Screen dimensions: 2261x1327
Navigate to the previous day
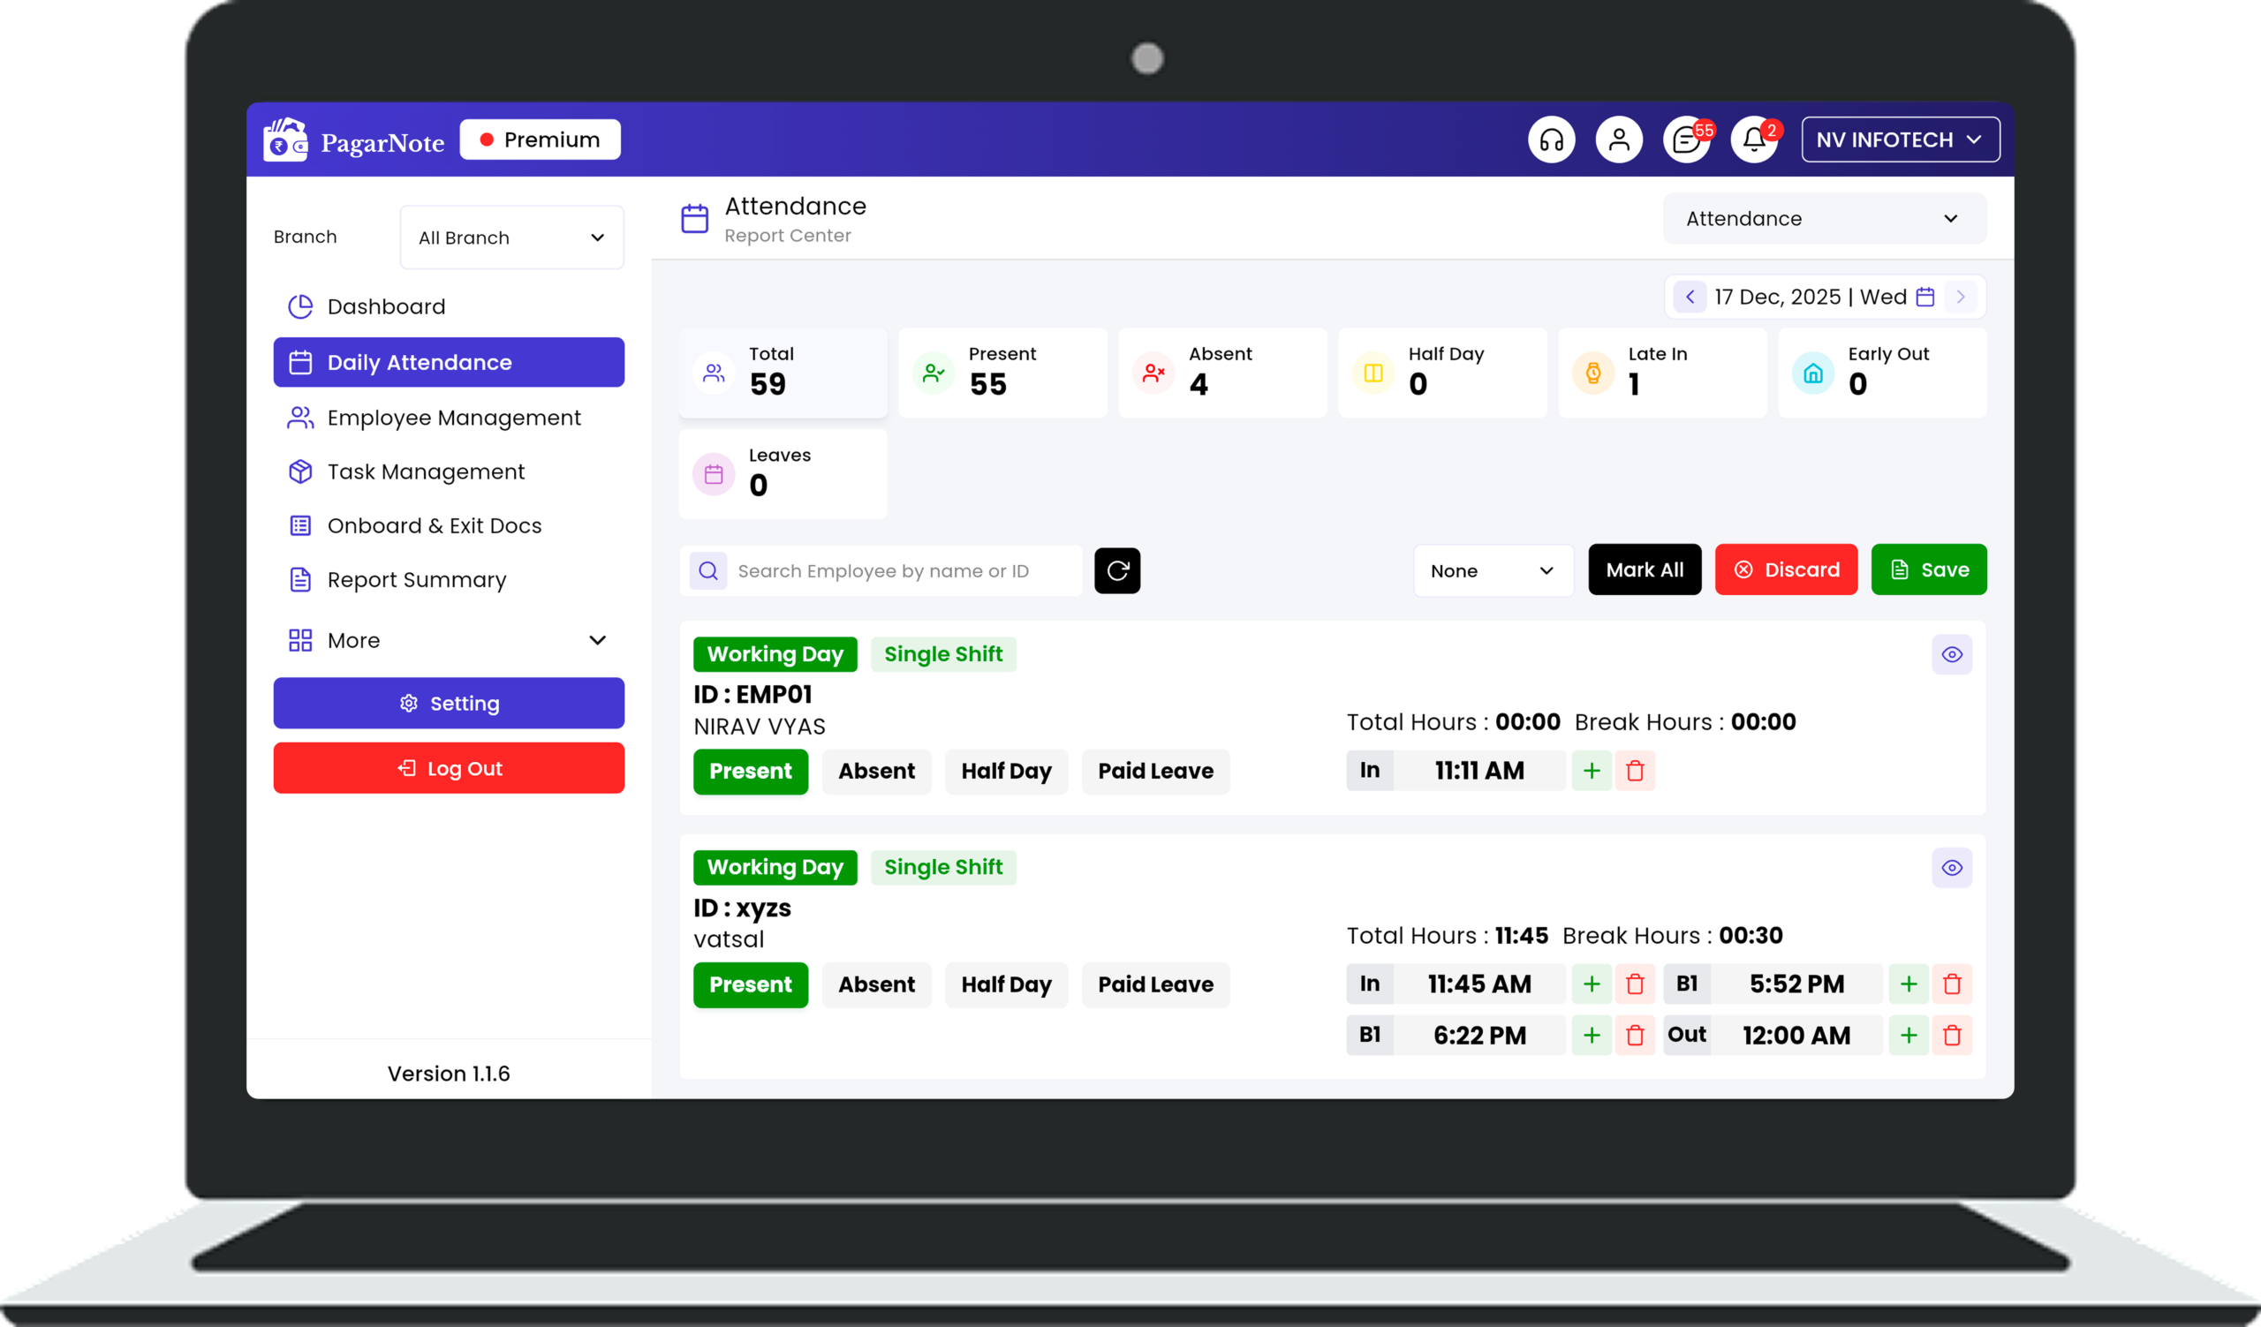1690,297
